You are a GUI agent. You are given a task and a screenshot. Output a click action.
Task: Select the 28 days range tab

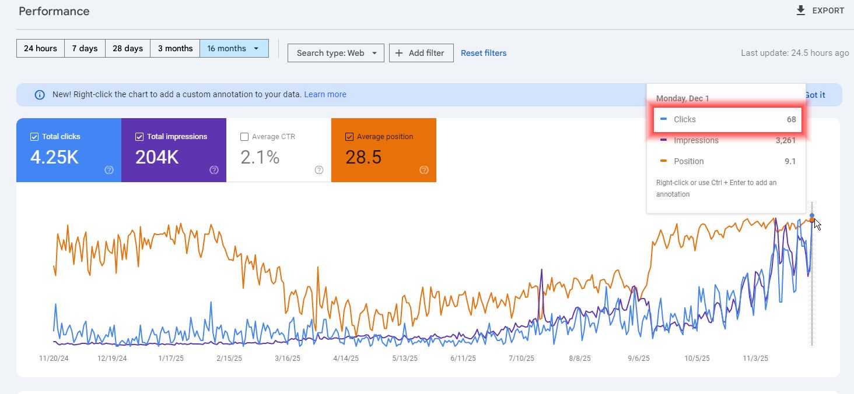[x=128, y=48]
